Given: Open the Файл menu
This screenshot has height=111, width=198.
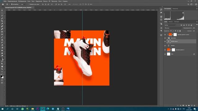Looking at the screenshot, I should pos(5,1).
